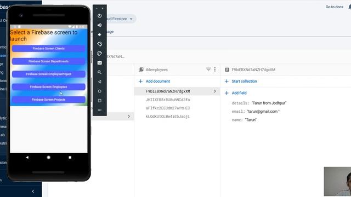This screenshot has width=351, height=197.
Task: Tap the phone's recent apps square button
Action: pos(70,158)
